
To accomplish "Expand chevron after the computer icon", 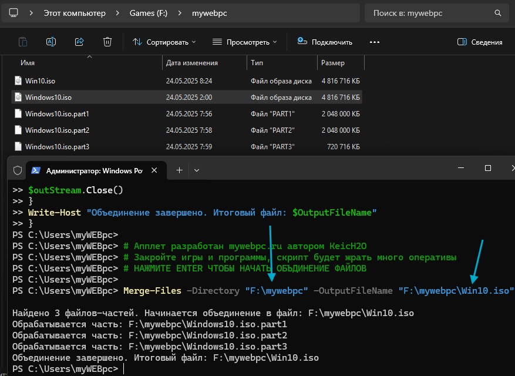I will pos(31,13).
